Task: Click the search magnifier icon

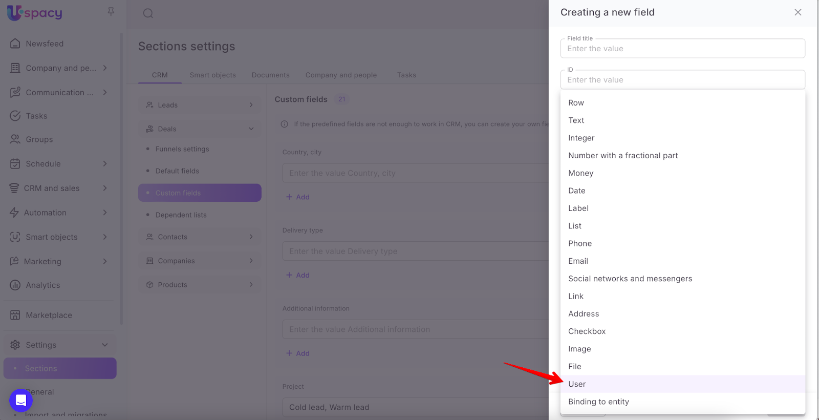Action: (148, 13)
